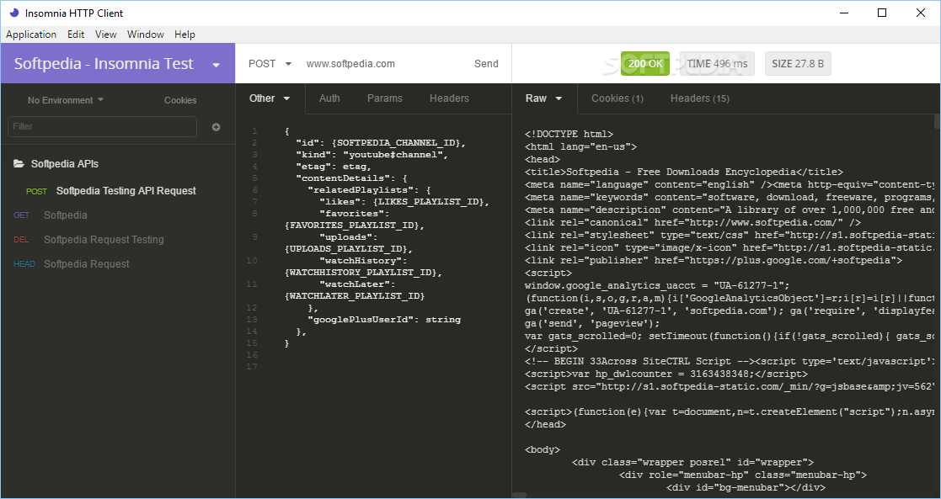Send the request with Send button
The image size is (941, 499).
486,64
